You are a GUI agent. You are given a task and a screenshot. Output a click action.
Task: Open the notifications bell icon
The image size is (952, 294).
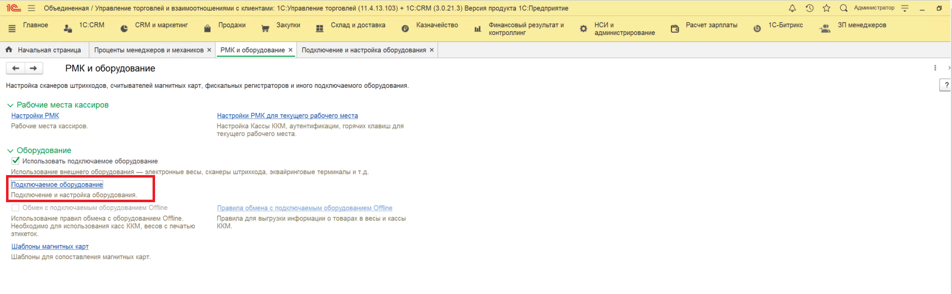click(792, 9)
